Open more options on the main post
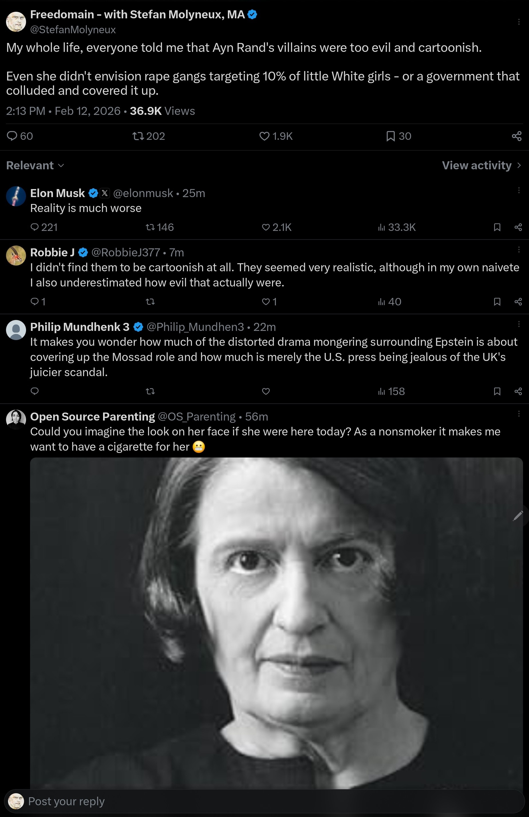This screenshot has height=817, width=529. [519, 22]
